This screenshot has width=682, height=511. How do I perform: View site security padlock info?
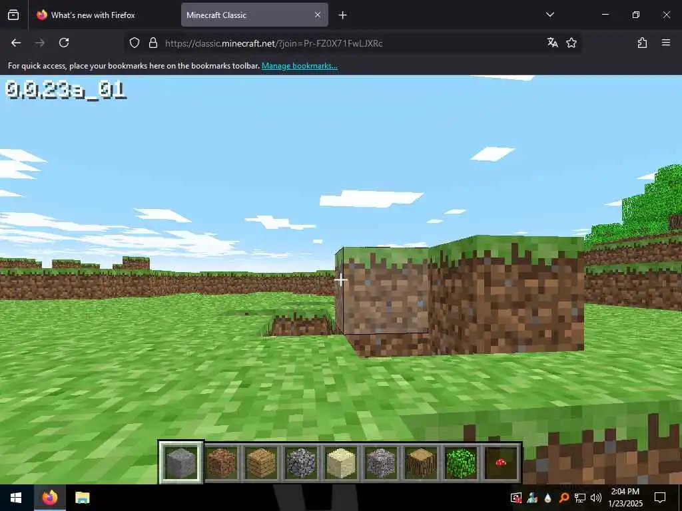pos(153,43)
